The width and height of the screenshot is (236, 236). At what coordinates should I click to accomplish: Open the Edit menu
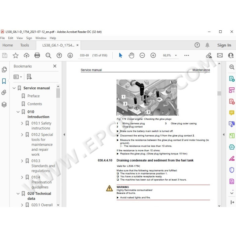point(10,38)
